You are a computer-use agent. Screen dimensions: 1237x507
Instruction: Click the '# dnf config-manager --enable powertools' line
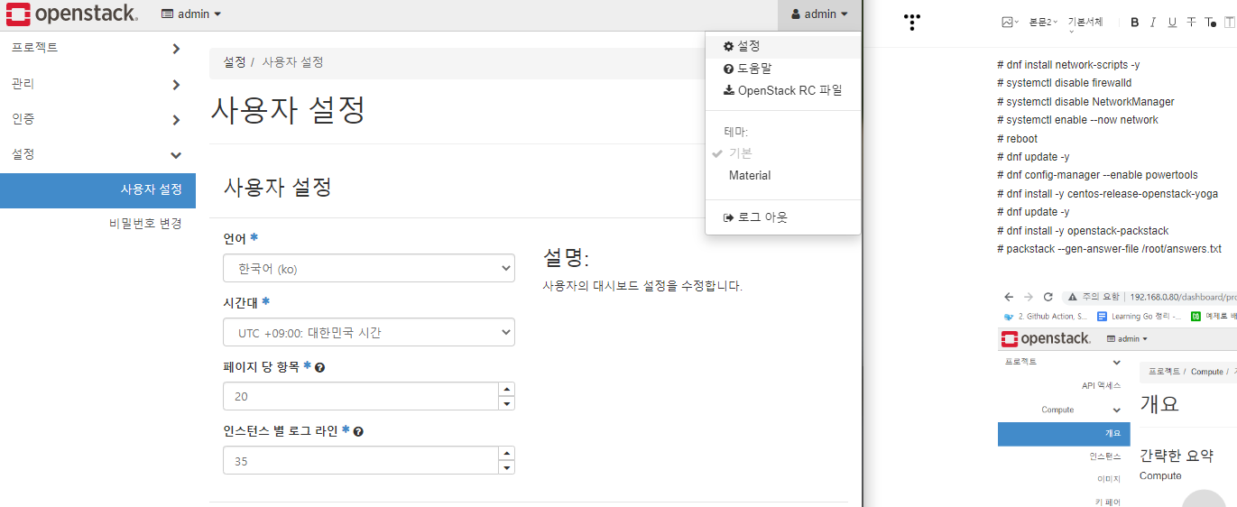(x=1097, y=175)
